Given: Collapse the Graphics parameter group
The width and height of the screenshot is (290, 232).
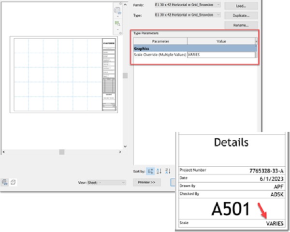Looking at the screenshot, I should [142, 48].
